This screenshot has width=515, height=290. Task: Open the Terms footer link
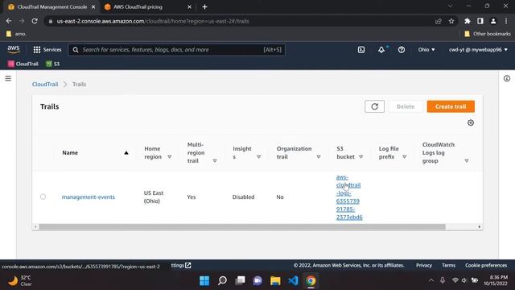click(x=448, y=265)
